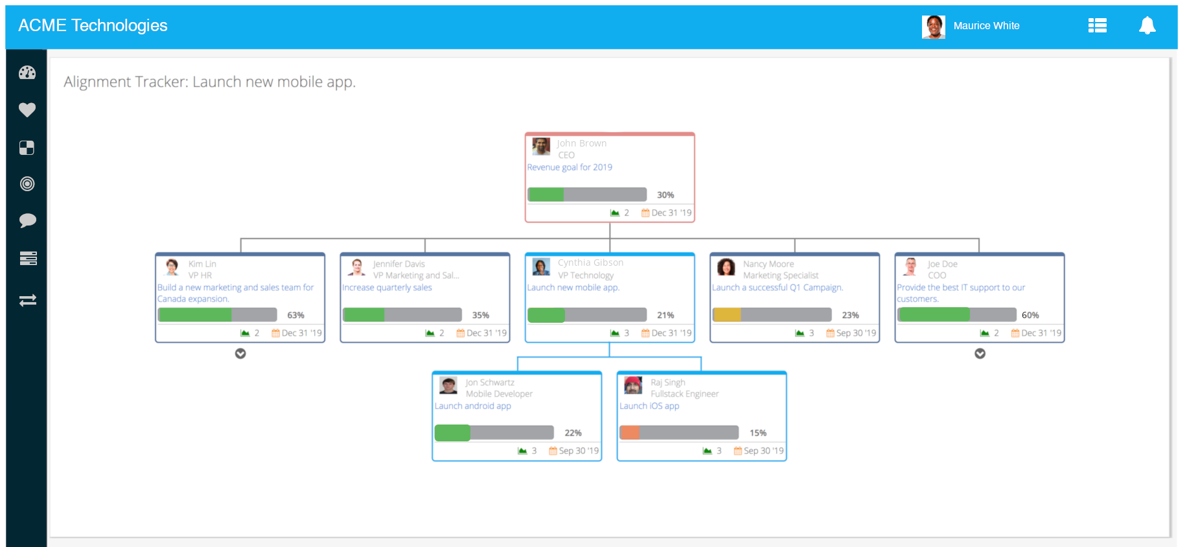
Task: Click key results chart icon on Raj Singh's card
Action: click(x=708, y=450)
